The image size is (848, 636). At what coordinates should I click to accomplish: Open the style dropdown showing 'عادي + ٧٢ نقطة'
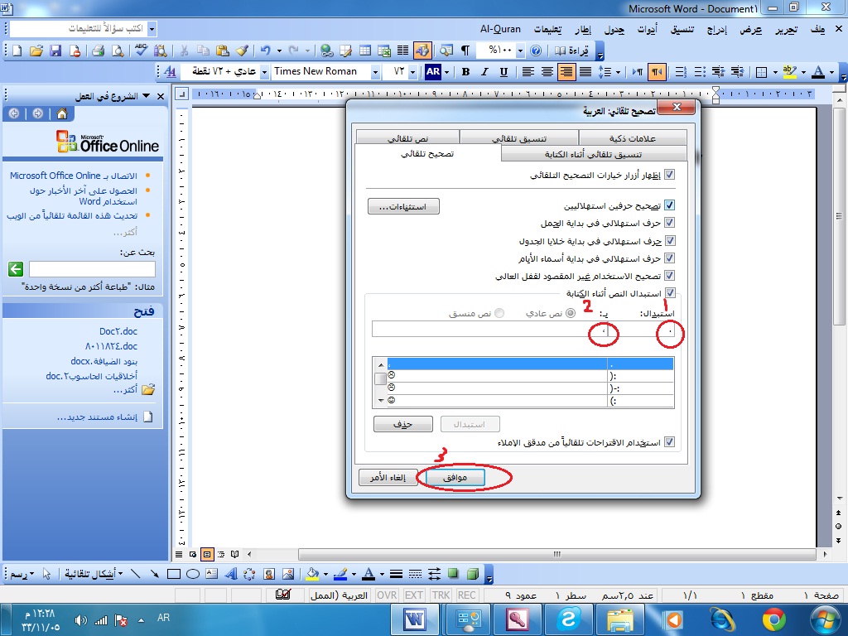click(264, 71)
